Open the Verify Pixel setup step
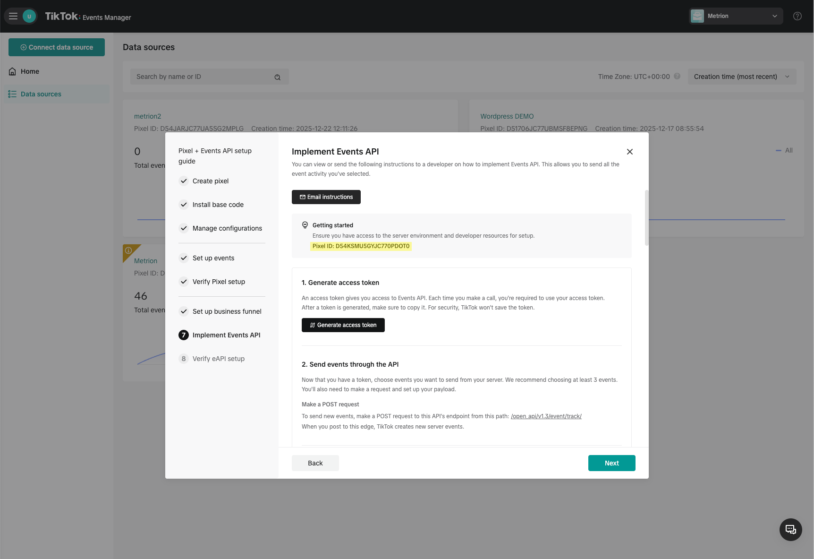The width and height of the screenshot is (814, 559). [x=219, y=282]
